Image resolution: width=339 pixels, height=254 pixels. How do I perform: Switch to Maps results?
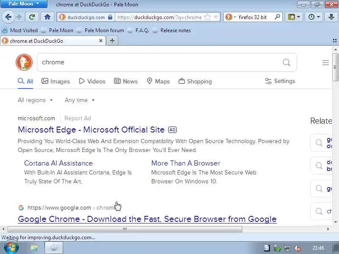click(158, 81)
